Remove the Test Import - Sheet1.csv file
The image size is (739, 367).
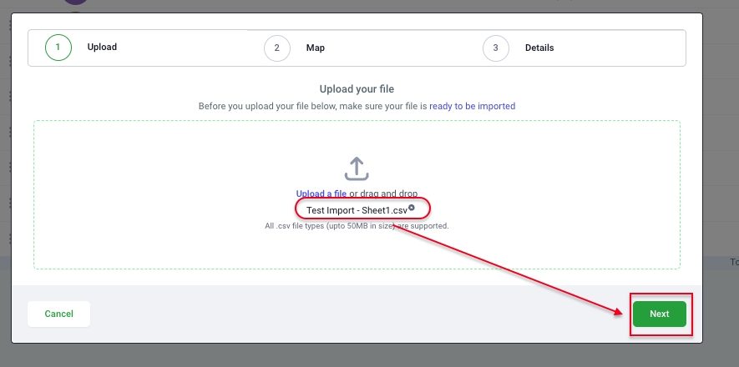pos(411,208)
